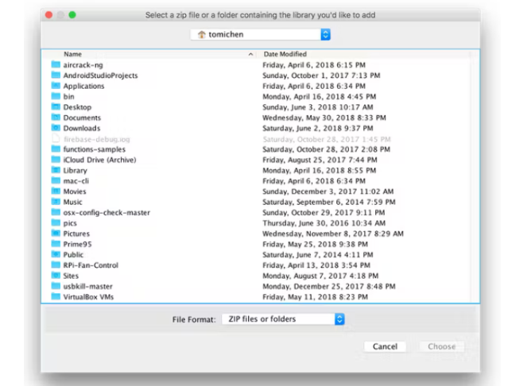Sort the list by Date Modified header
This screenshot has height=386, width=508.
pyautogui.click(x=285, y=54)
